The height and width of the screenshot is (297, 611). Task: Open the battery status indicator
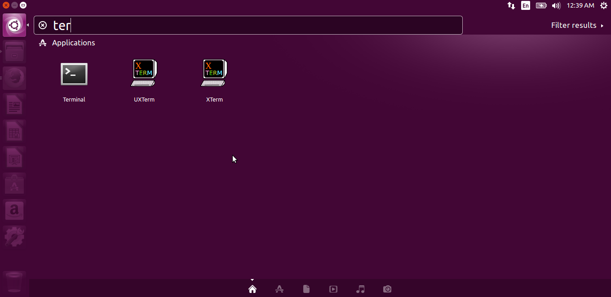coord(541,5)
